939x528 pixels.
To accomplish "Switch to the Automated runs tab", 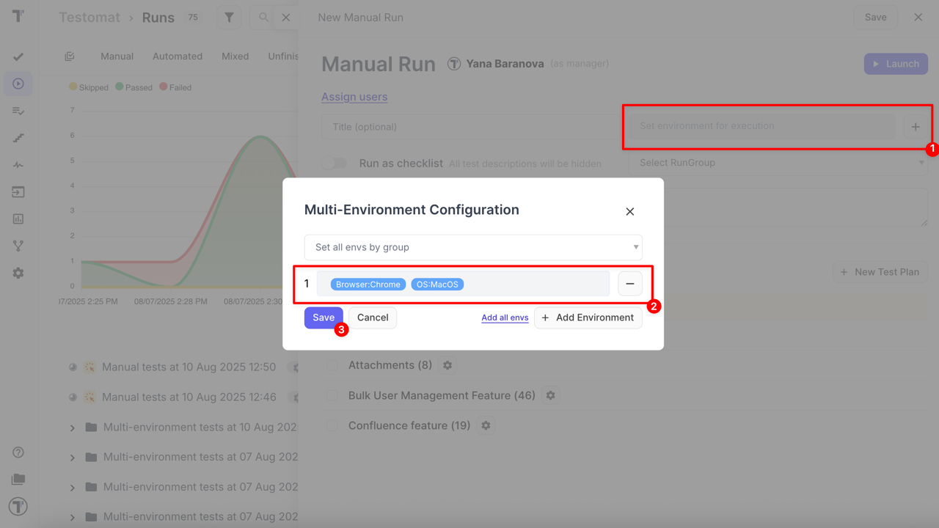I will (178, 56).
